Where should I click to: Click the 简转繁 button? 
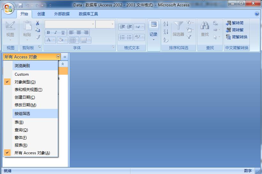tap(235, 30)
